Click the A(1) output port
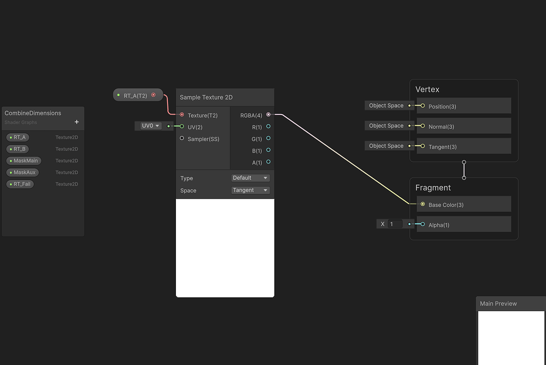Viewport: 546px width, 365px height. (268, 162)
